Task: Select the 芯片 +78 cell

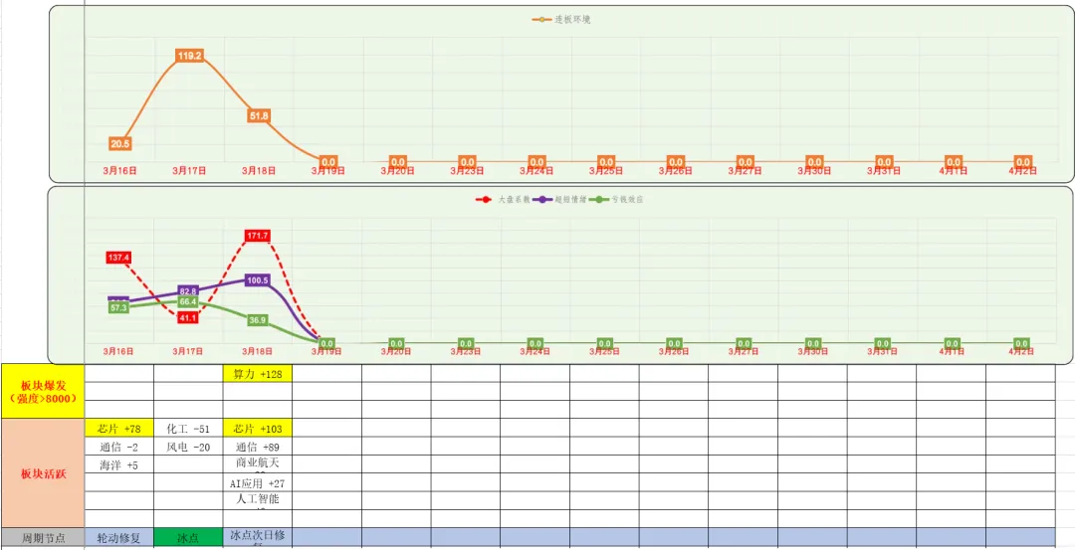Action: click(x=119, y=429)
